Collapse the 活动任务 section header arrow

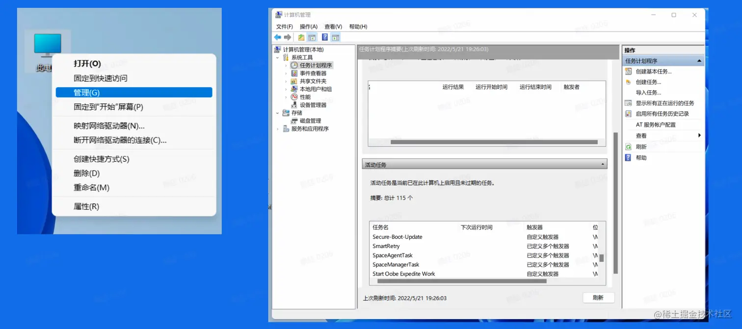603,165
